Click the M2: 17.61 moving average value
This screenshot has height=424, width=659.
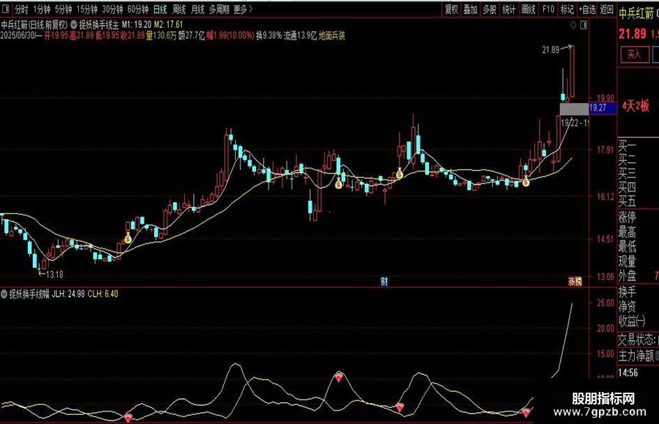click(x=169, y=25)
